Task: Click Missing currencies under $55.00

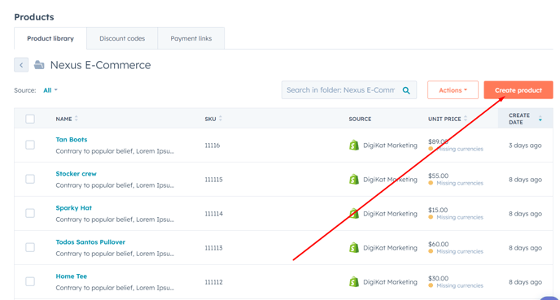Action: pyautogui.click(x=460, y=183)
